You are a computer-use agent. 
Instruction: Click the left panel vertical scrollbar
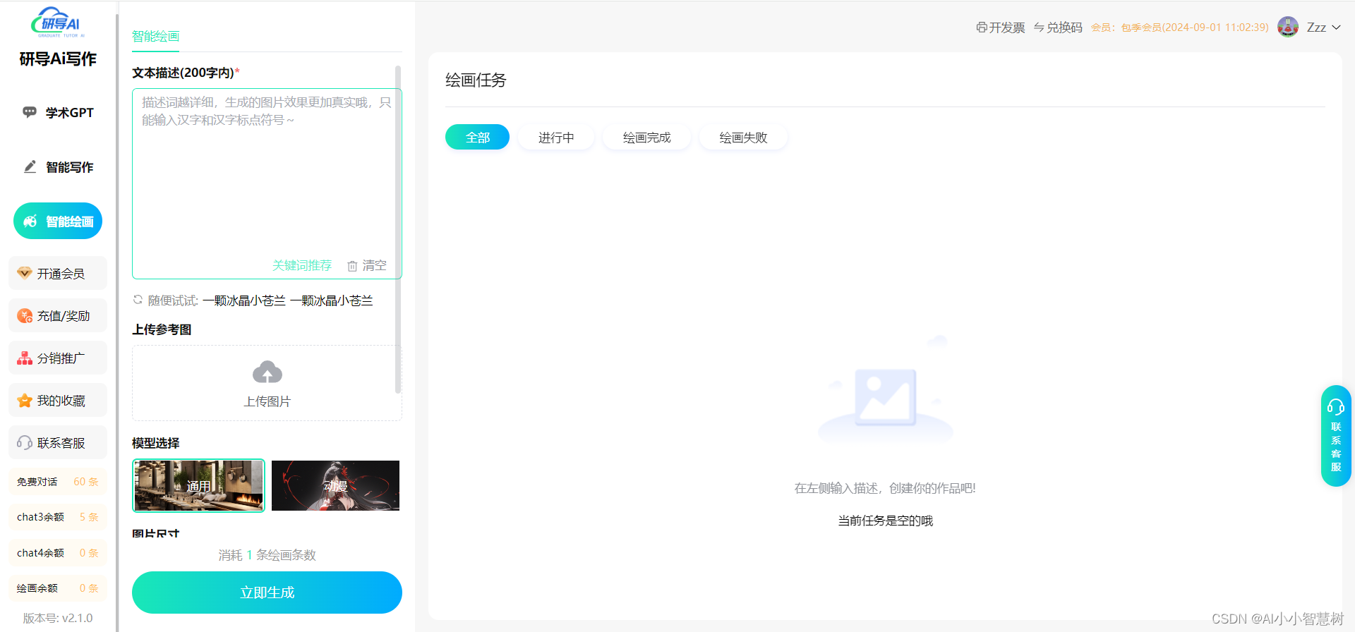[398, 229]
